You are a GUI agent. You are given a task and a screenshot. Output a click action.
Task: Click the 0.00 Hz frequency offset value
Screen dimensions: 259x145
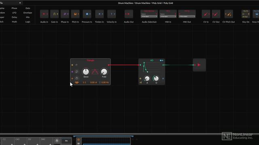tap(105, 82)
